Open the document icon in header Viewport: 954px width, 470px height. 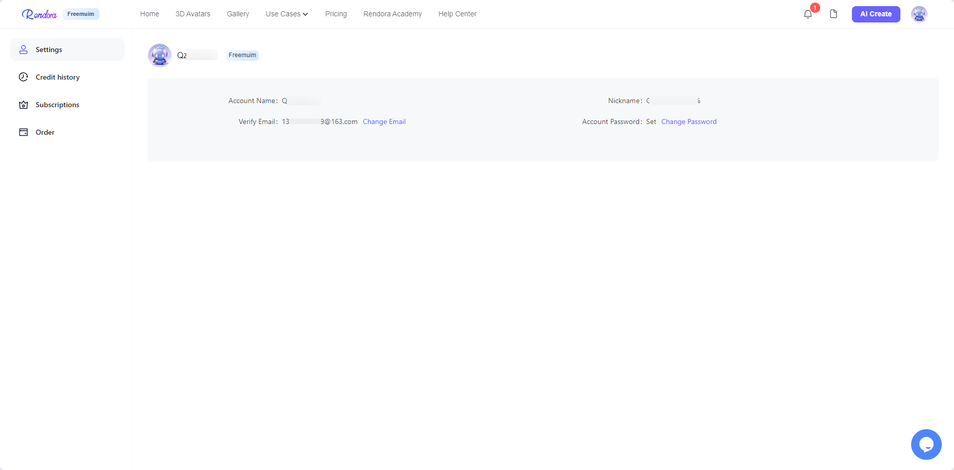click(834, 14)
